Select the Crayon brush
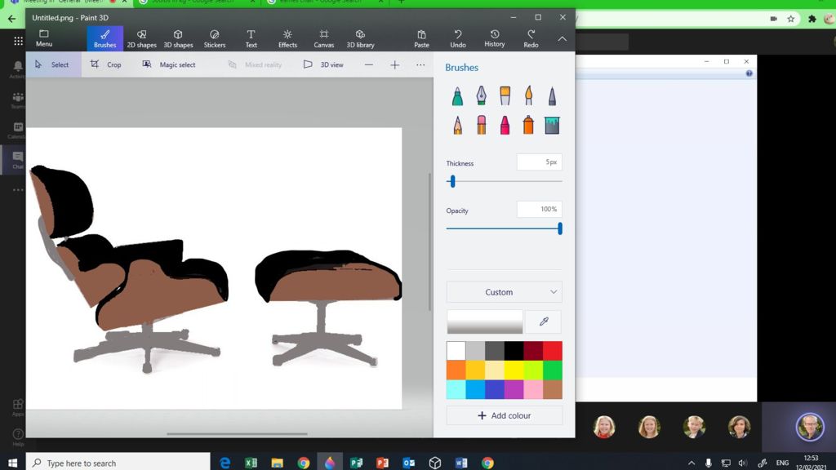The height and width of the screenshot is (470, 836). [x=505, y=125]
